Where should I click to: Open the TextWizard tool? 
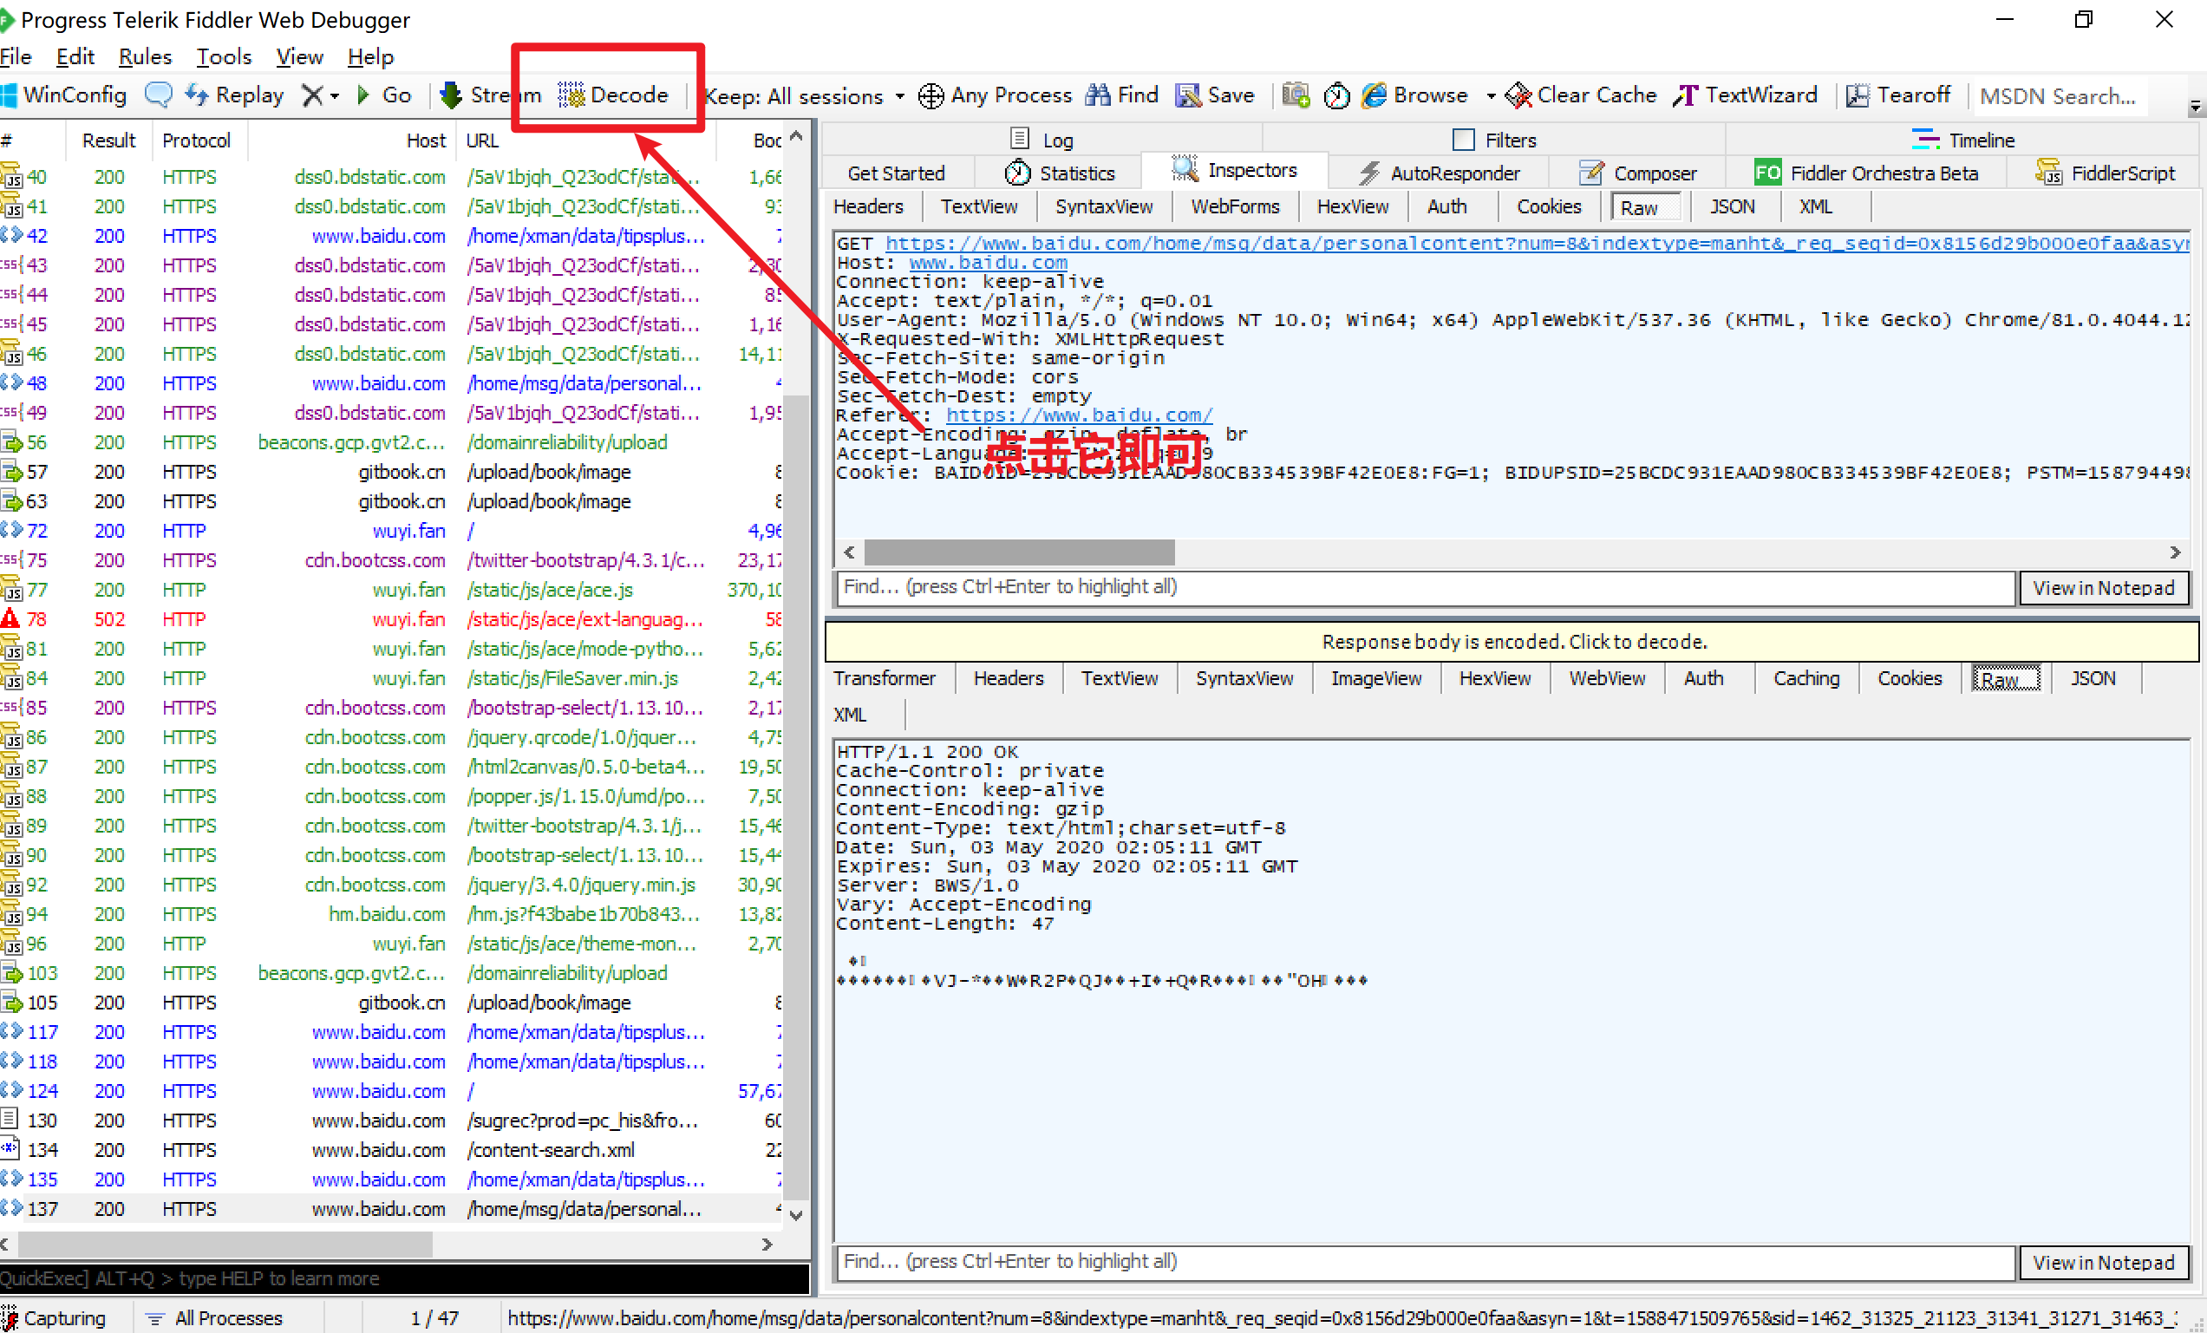tap(1745, 95)
